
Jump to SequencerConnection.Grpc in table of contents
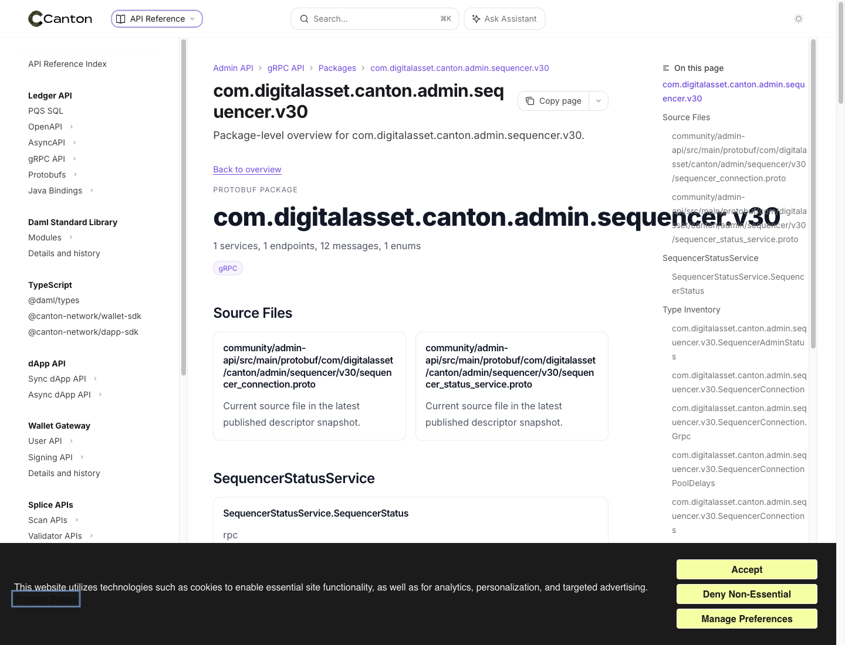(x=739, y=422)
